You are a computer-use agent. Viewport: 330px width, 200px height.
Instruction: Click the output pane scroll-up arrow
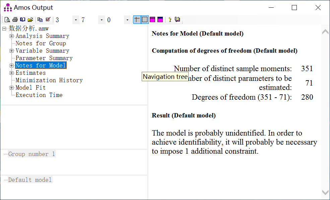(325, 32)
